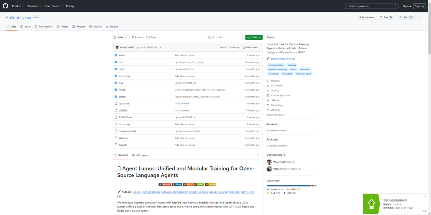Screen dimensions: 431x215
Task: Click the green commit status checkmark
Action: coord(160,47)
